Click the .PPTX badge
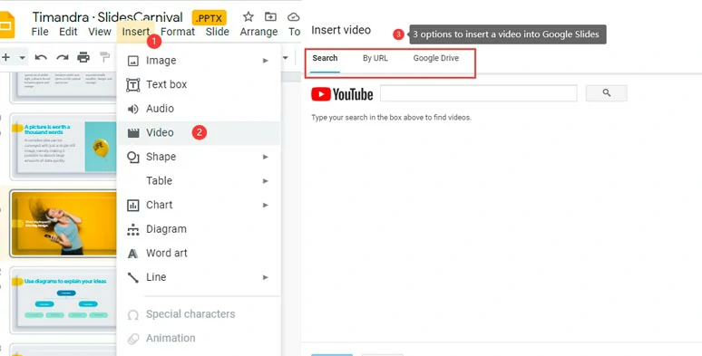Viewport: 702px width, 356px height. [x=210, y=18]
